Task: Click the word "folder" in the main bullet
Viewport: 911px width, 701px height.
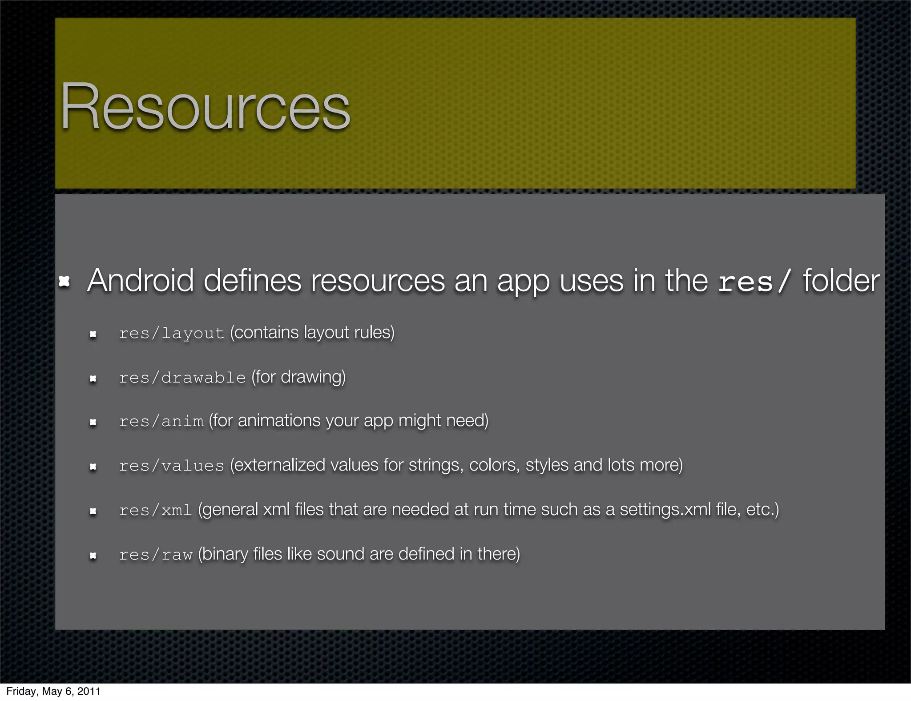Action: click(x=841, y=281)
